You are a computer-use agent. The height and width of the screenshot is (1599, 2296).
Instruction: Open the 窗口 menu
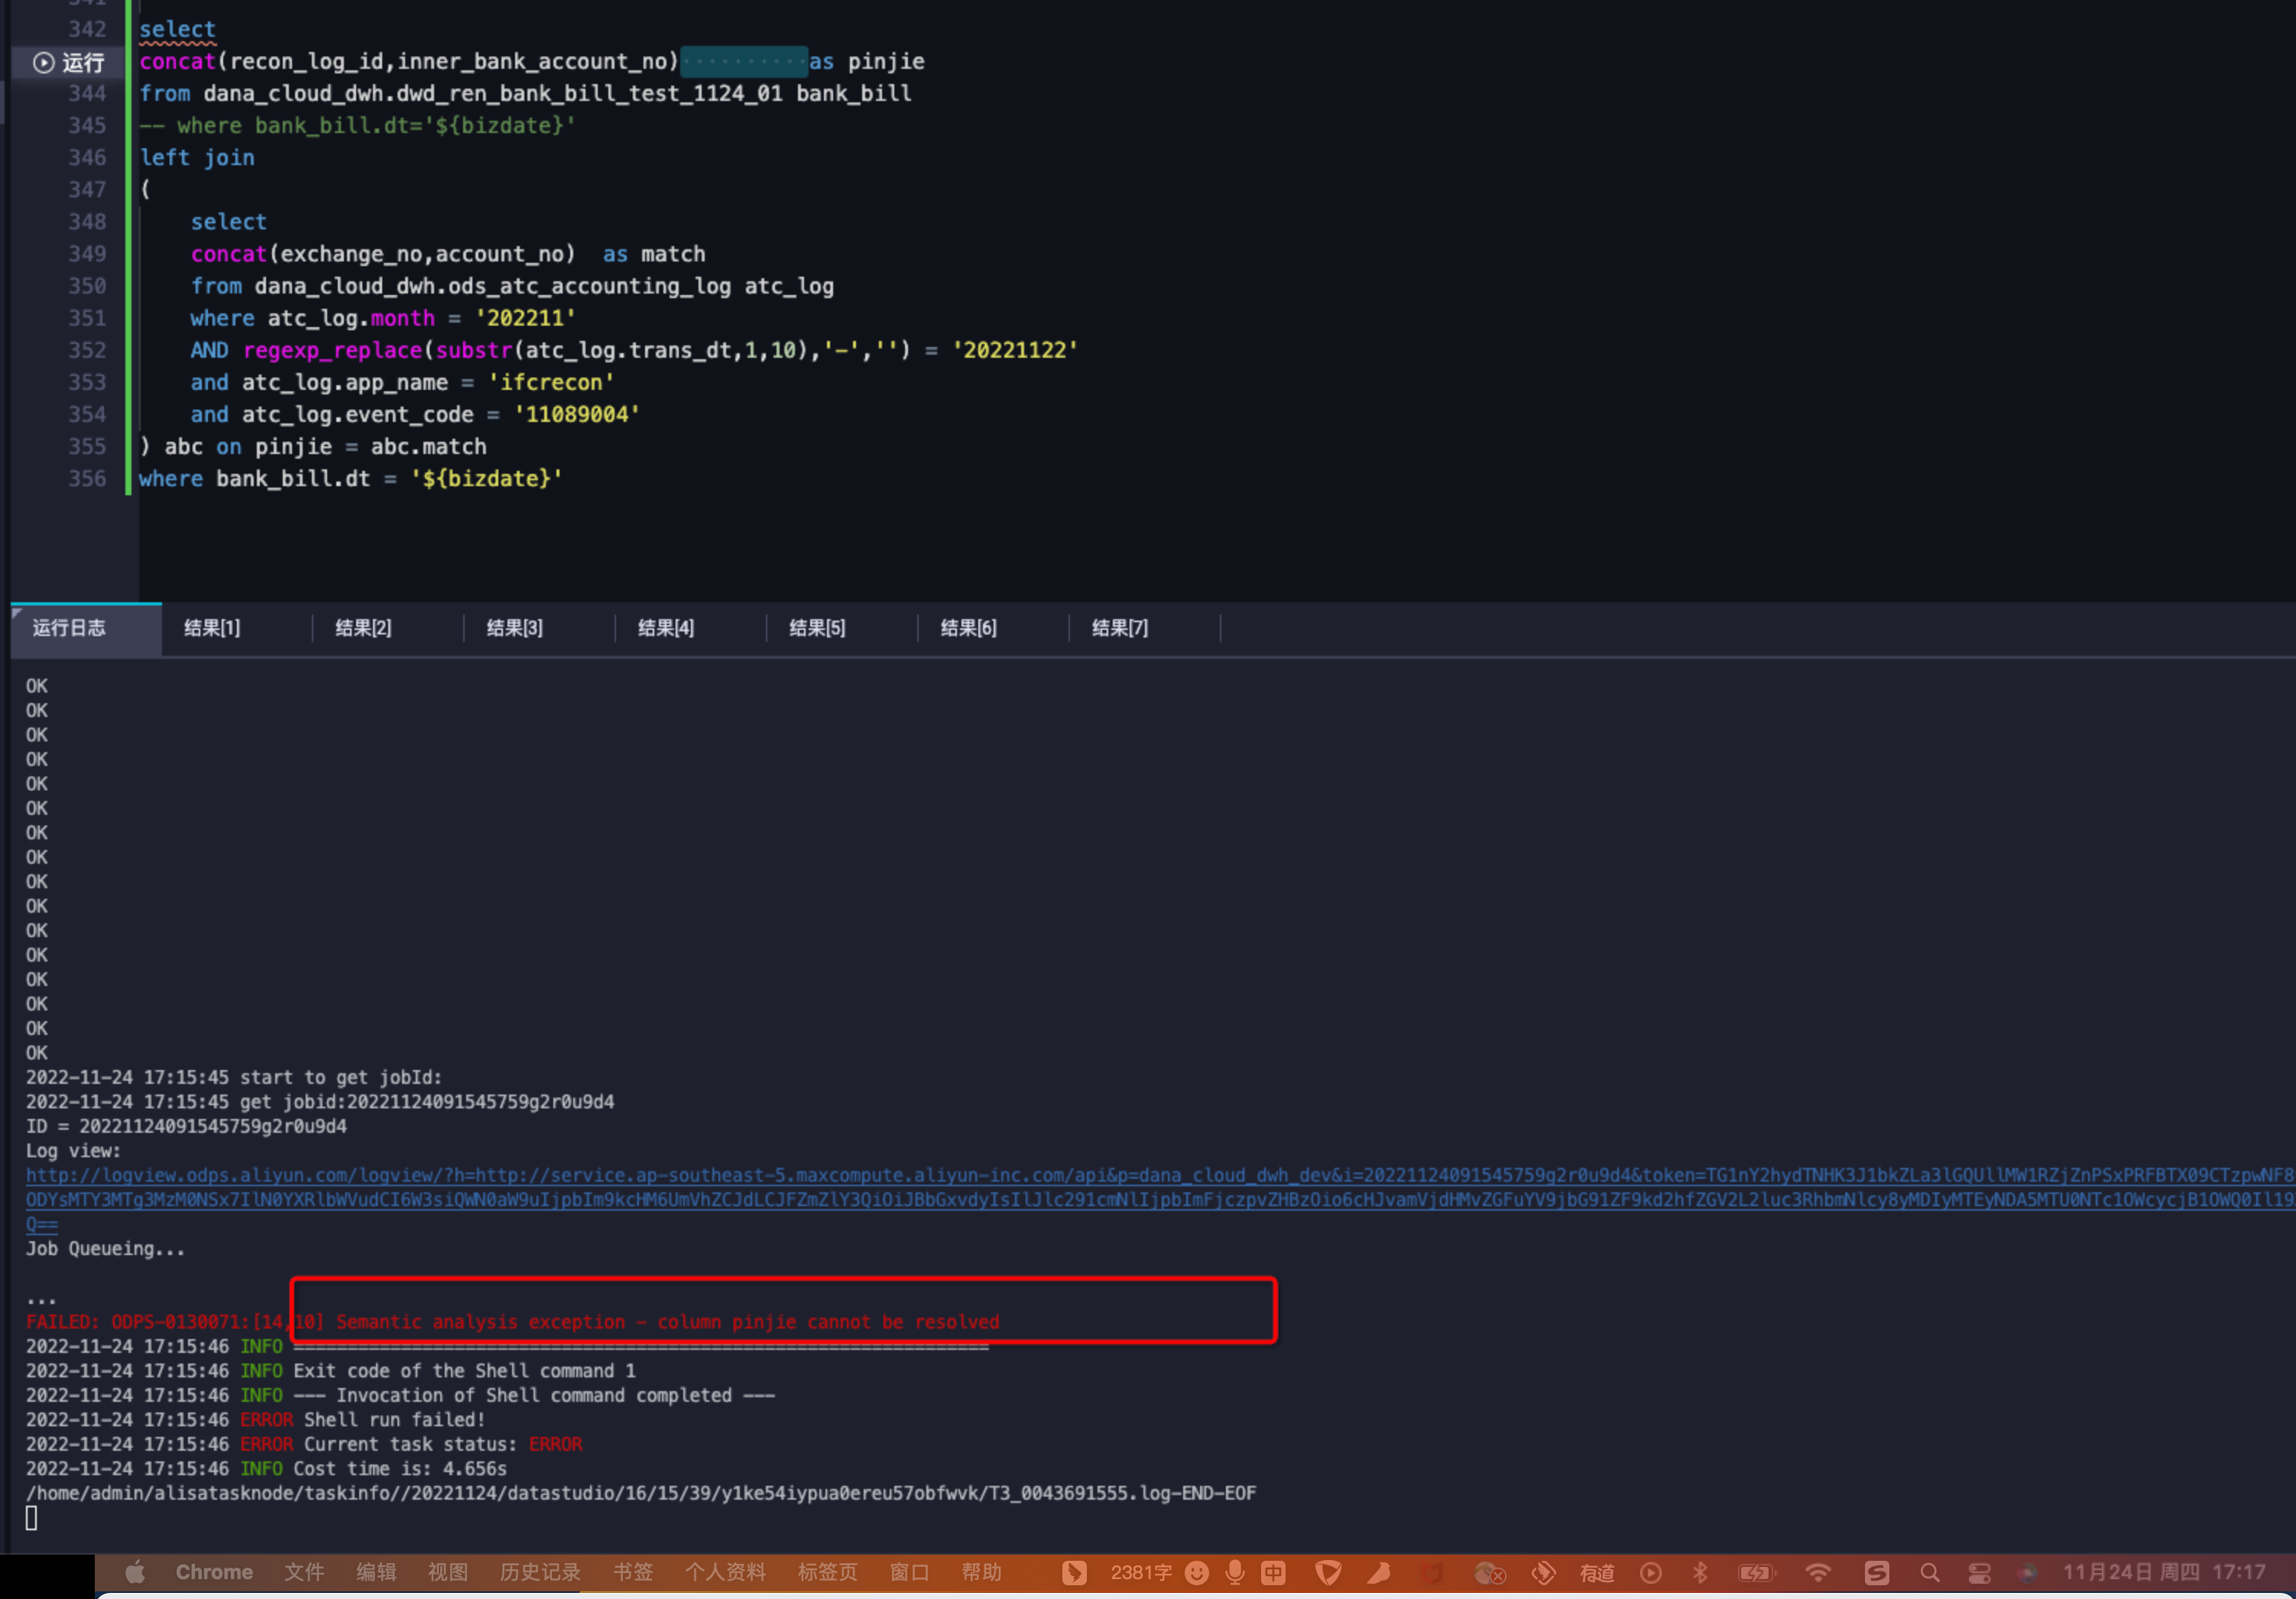pyautogui.click(x=910, y=1572)
